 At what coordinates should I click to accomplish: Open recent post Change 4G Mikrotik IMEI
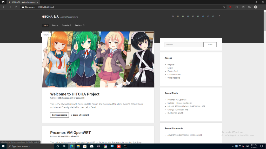click(x=178, y=110)
